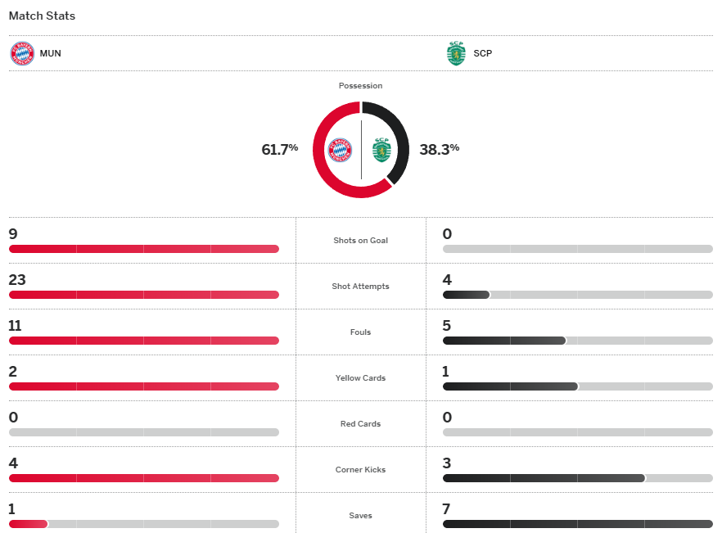Select the Sporting logo inside the possession donut
Screen dimensions: 722x533
pyautogui.click(x=381, y=150)
